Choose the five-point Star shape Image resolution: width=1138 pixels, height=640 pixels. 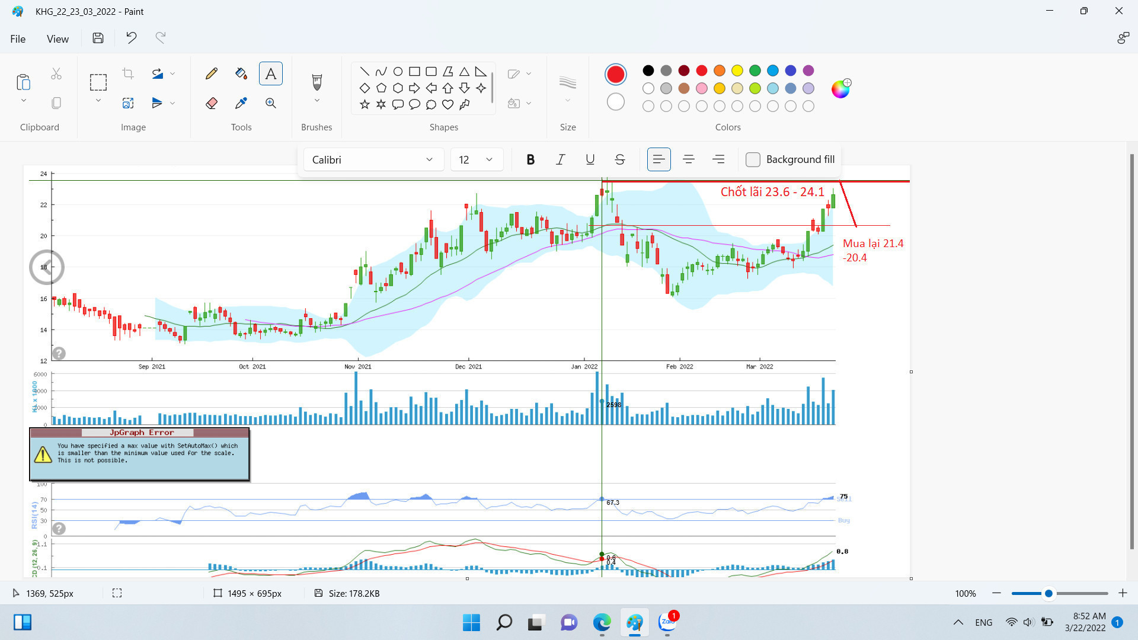click(365, 105)
